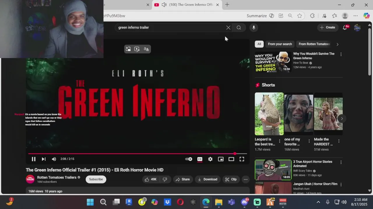The image size is (373, 209).
Task: Open the YouTube Create menu
Action: (328, 27)
